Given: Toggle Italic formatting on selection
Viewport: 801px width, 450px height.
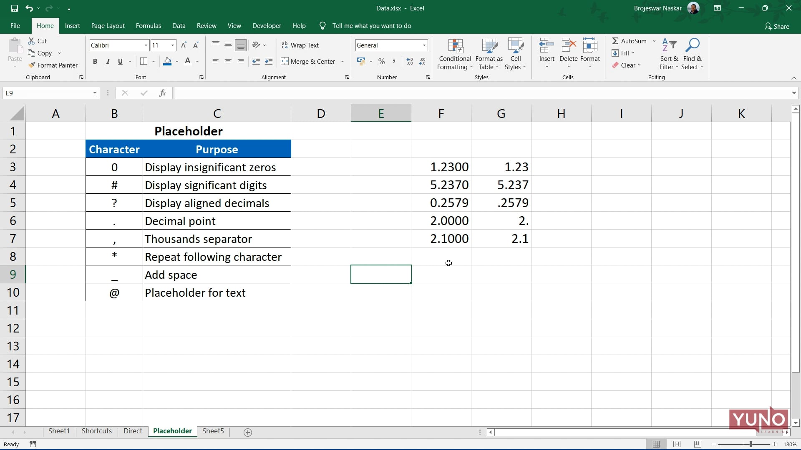Looking at the screenshot, I should 108,60.
